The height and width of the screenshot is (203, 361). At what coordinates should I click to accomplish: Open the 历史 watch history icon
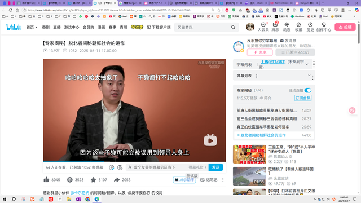coord(310,27)
